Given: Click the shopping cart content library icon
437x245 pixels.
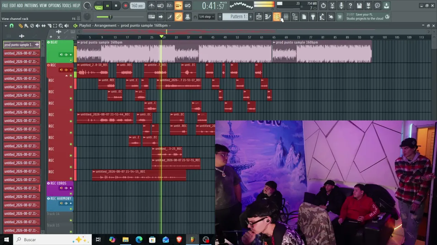Looking at the screenshot, I should click(x=340, y=17).
